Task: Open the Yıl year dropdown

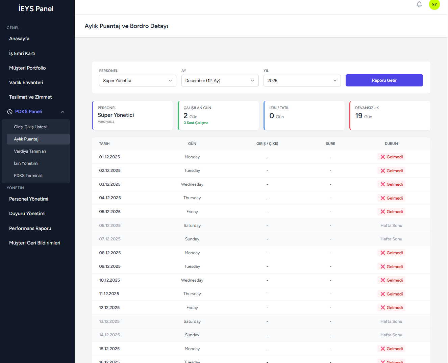Action: [302, 81]
